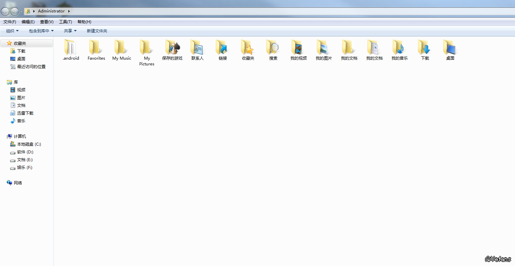
Task: Select the 保存的游戏 folder with chess icon
Action: [x=172, y=47]
